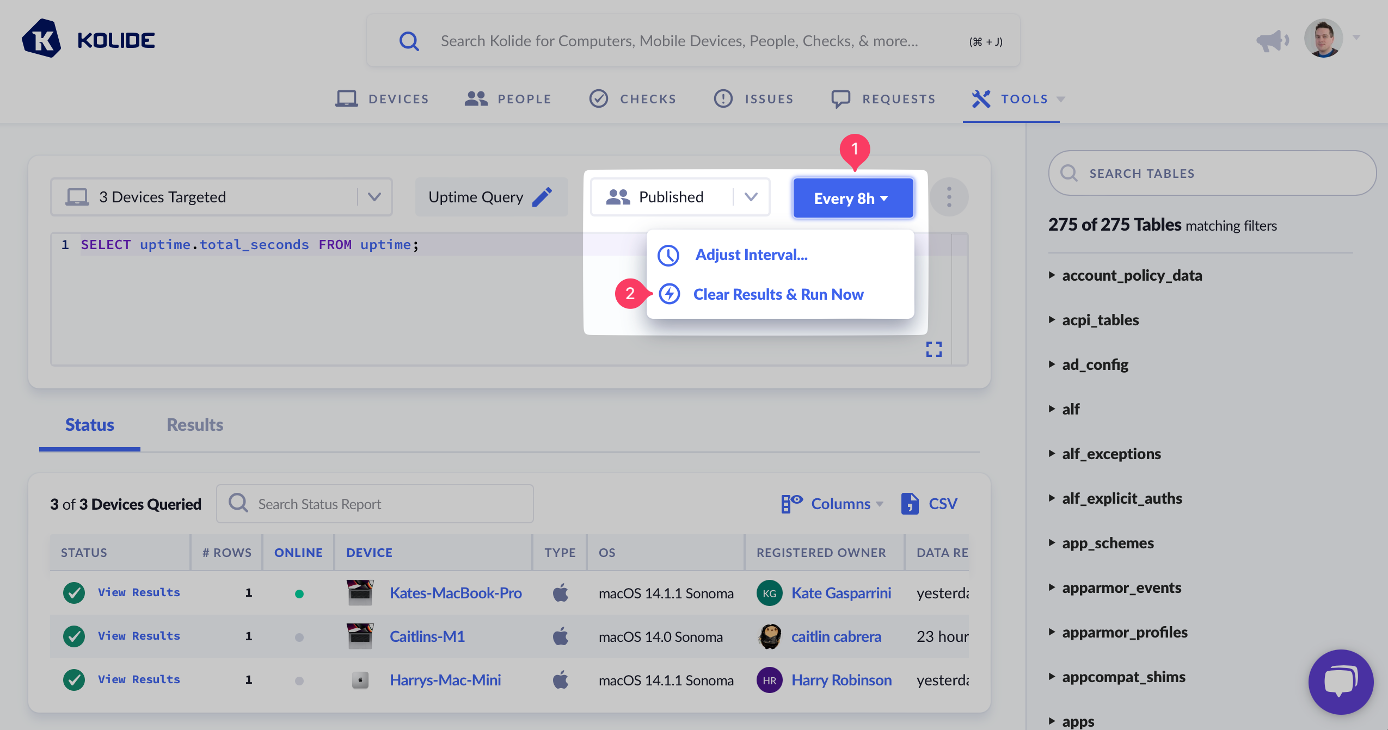Click the megaphone announcements icon
Screen dimensions: 1388x730
point(1272,40)
